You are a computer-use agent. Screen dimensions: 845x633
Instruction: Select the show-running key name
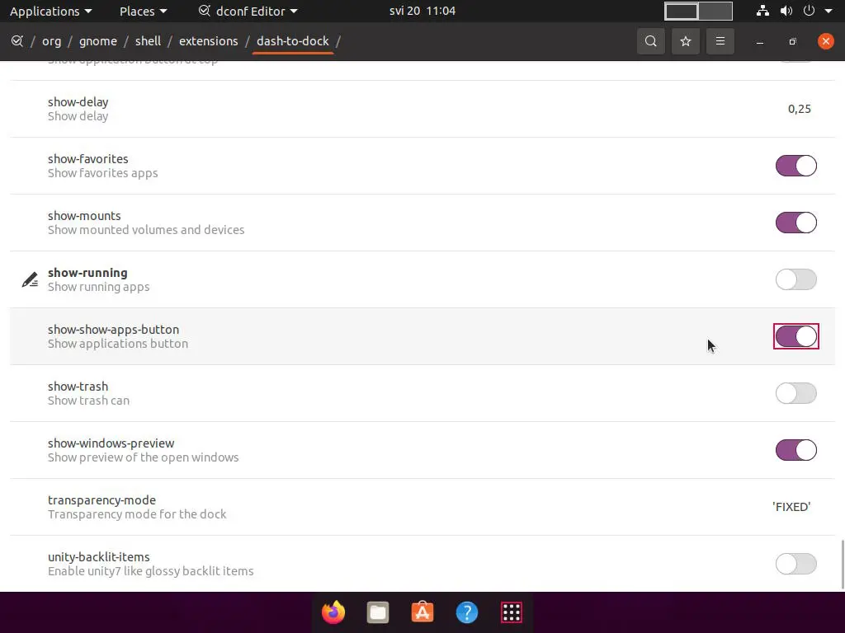[x=87, y=273]
